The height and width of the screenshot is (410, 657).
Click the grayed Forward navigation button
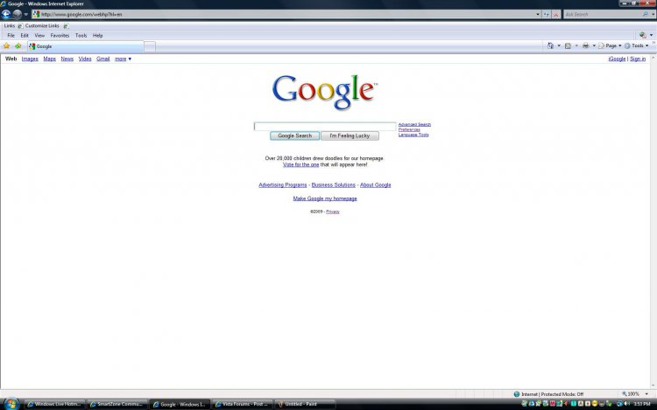(x=17, y=14)
